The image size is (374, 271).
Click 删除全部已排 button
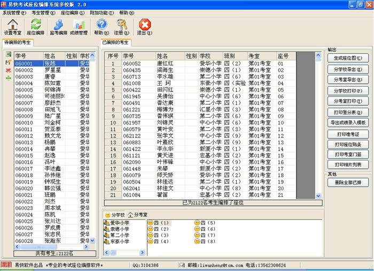click(348, 182)
